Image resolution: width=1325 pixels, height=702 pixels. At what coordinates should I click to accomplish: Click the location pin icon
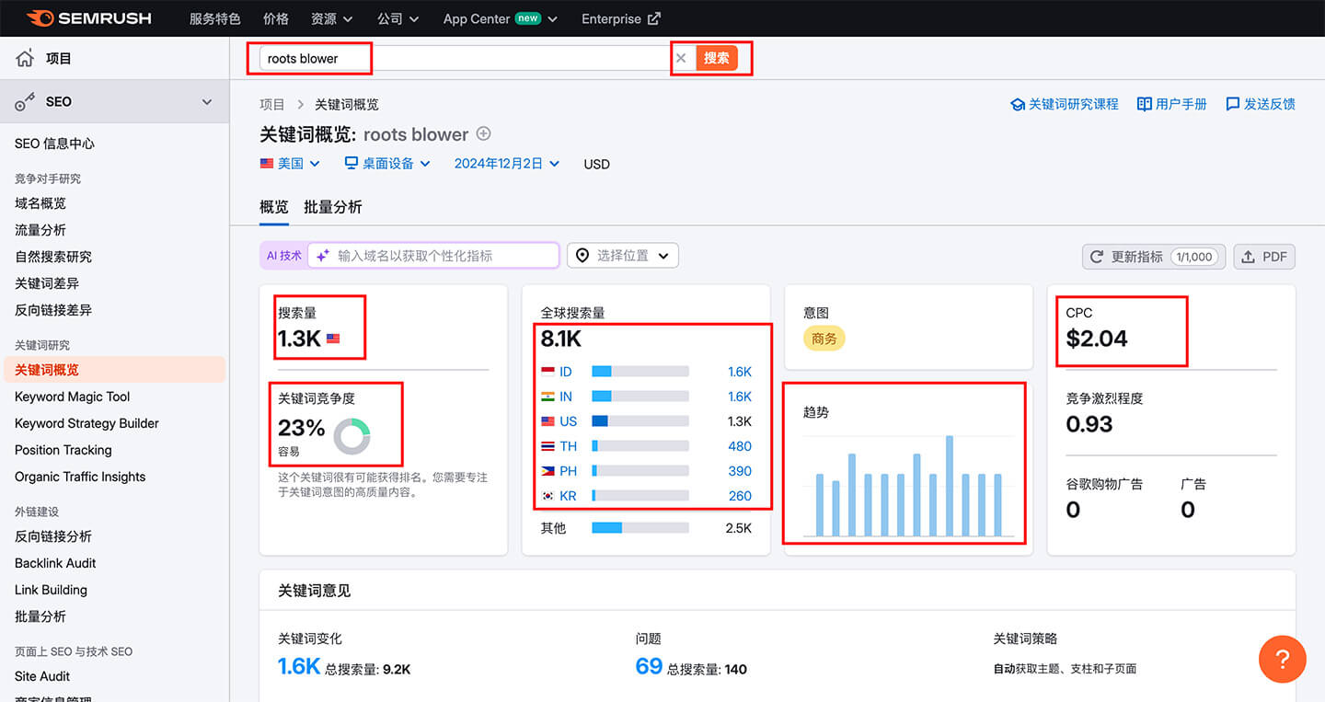[x=582, y=255]
